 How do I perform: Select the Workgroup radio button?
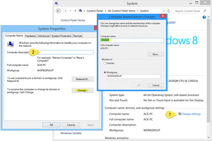pyautogui.click(x=105, y=72)
